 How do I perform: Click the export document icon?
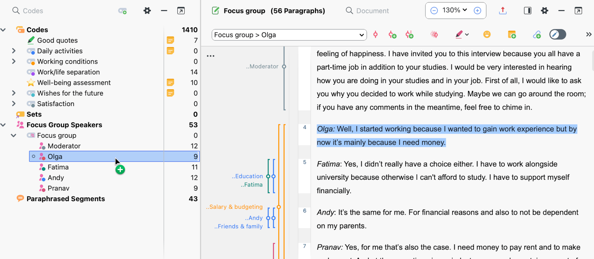[503, 11]
